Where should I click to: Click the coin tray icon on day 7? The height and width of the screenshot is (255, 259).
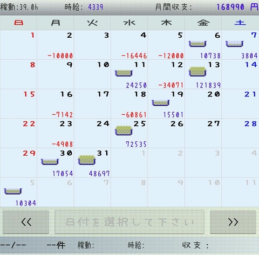[234, 44]
